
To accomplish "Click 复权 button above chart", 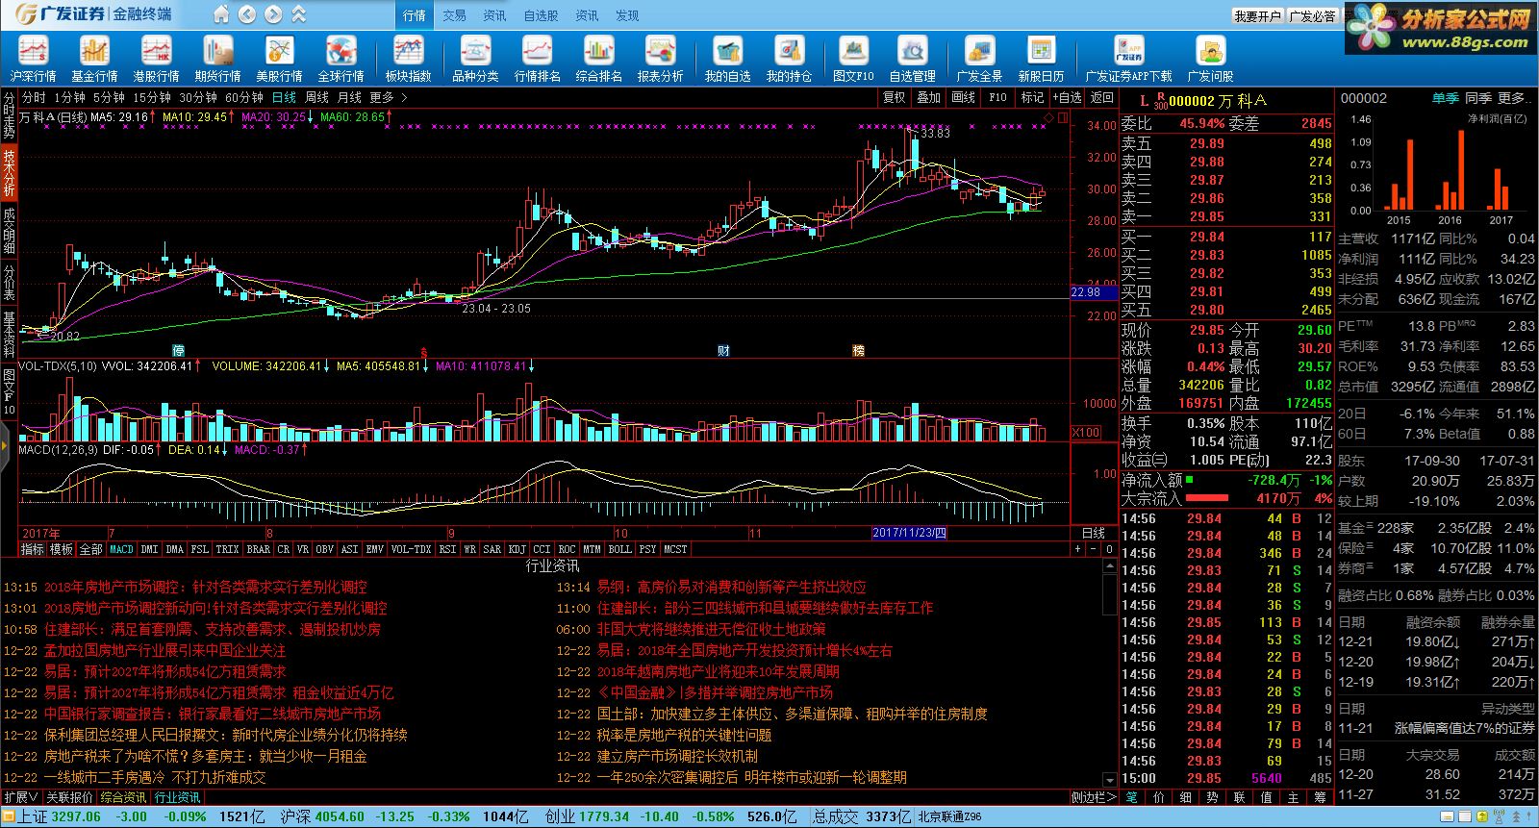I will click(x=895, y=97).
